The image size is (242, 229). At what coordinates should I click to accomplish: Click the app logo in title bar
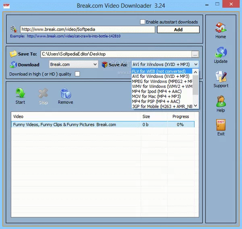6,5
